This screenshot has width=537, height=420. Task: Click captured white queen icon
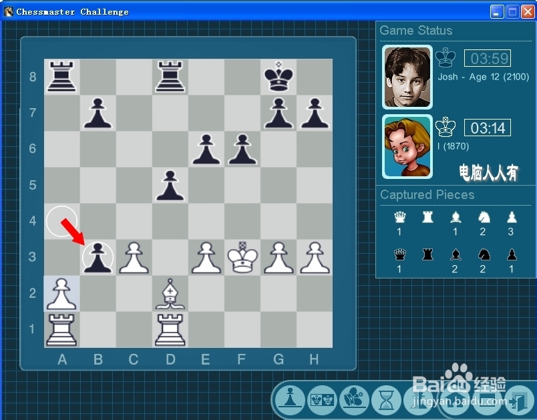click(x=399, y=217)
